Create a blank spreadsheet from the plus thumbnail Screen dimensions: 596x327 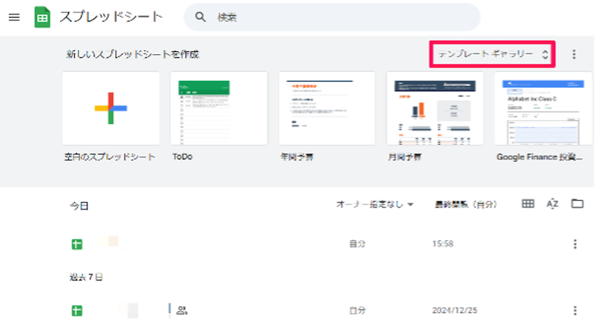110,108
